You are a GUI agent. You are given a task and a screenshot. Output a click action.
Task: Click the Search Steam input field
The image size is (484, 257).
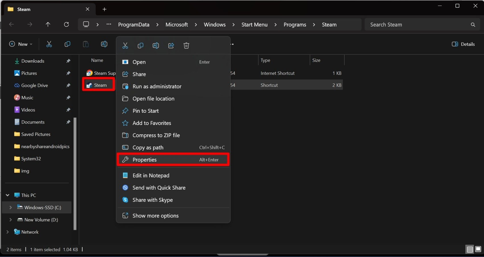click(417, 25)
